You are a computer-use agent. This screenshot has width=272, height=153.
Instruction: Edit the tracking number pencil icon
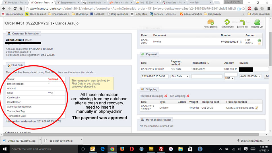click(257, 108)
